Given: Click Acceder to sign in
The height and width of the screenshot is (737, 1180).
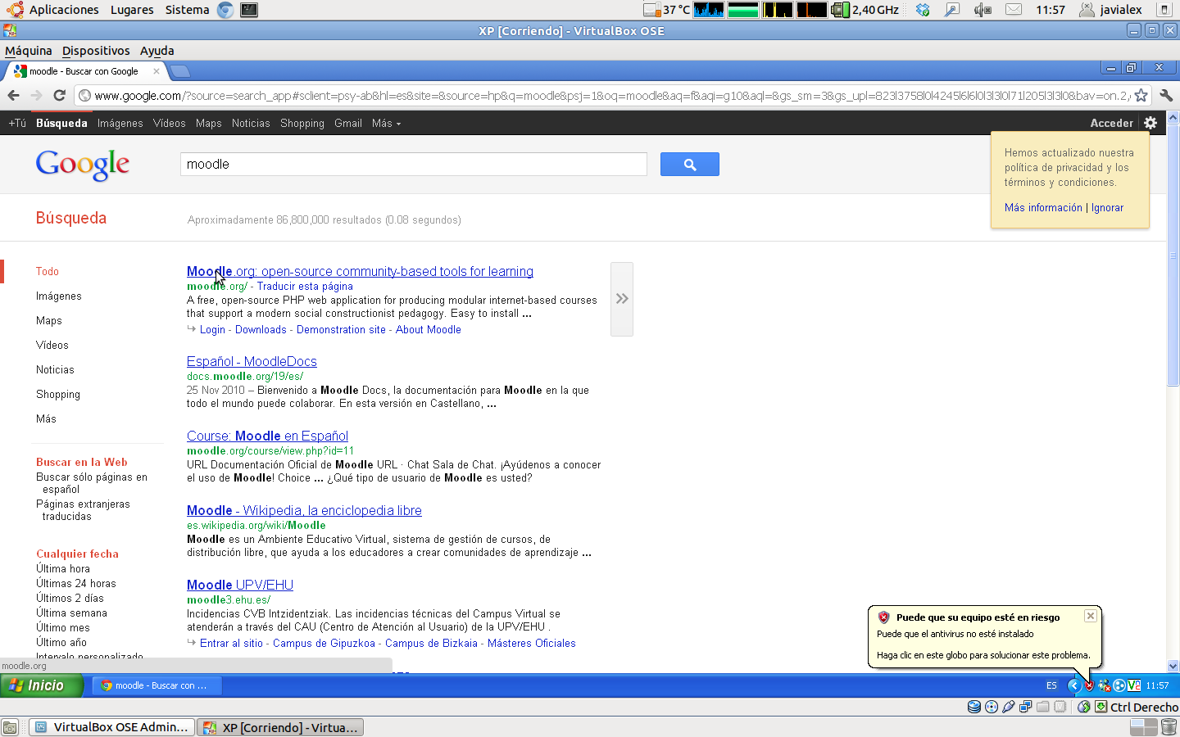Looking at the screenshot, I should pos(1111,124).
